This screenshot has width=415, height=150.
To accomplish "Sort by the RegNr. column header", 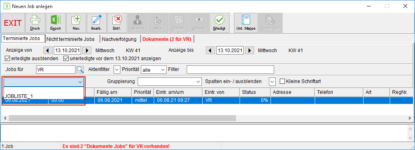I will 401,92.
